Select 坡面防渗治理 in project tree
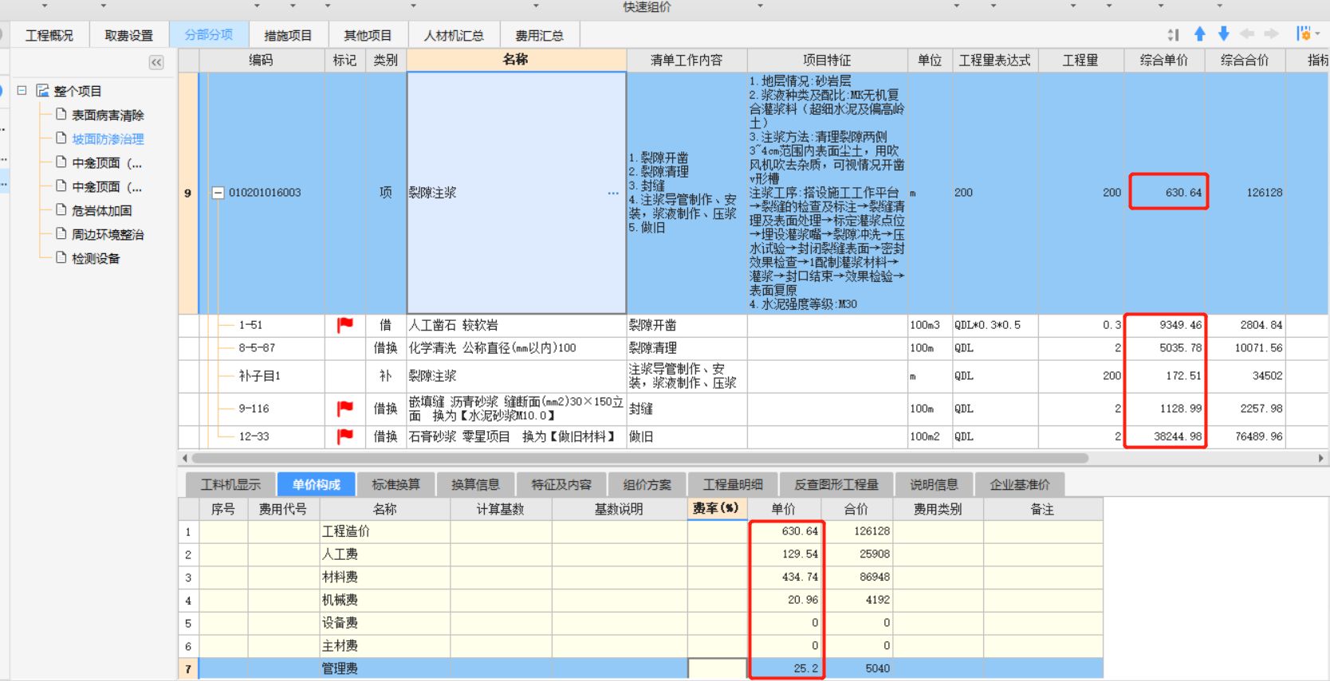The width and height of the screenshot is (1330, 681). coord(108,139)
